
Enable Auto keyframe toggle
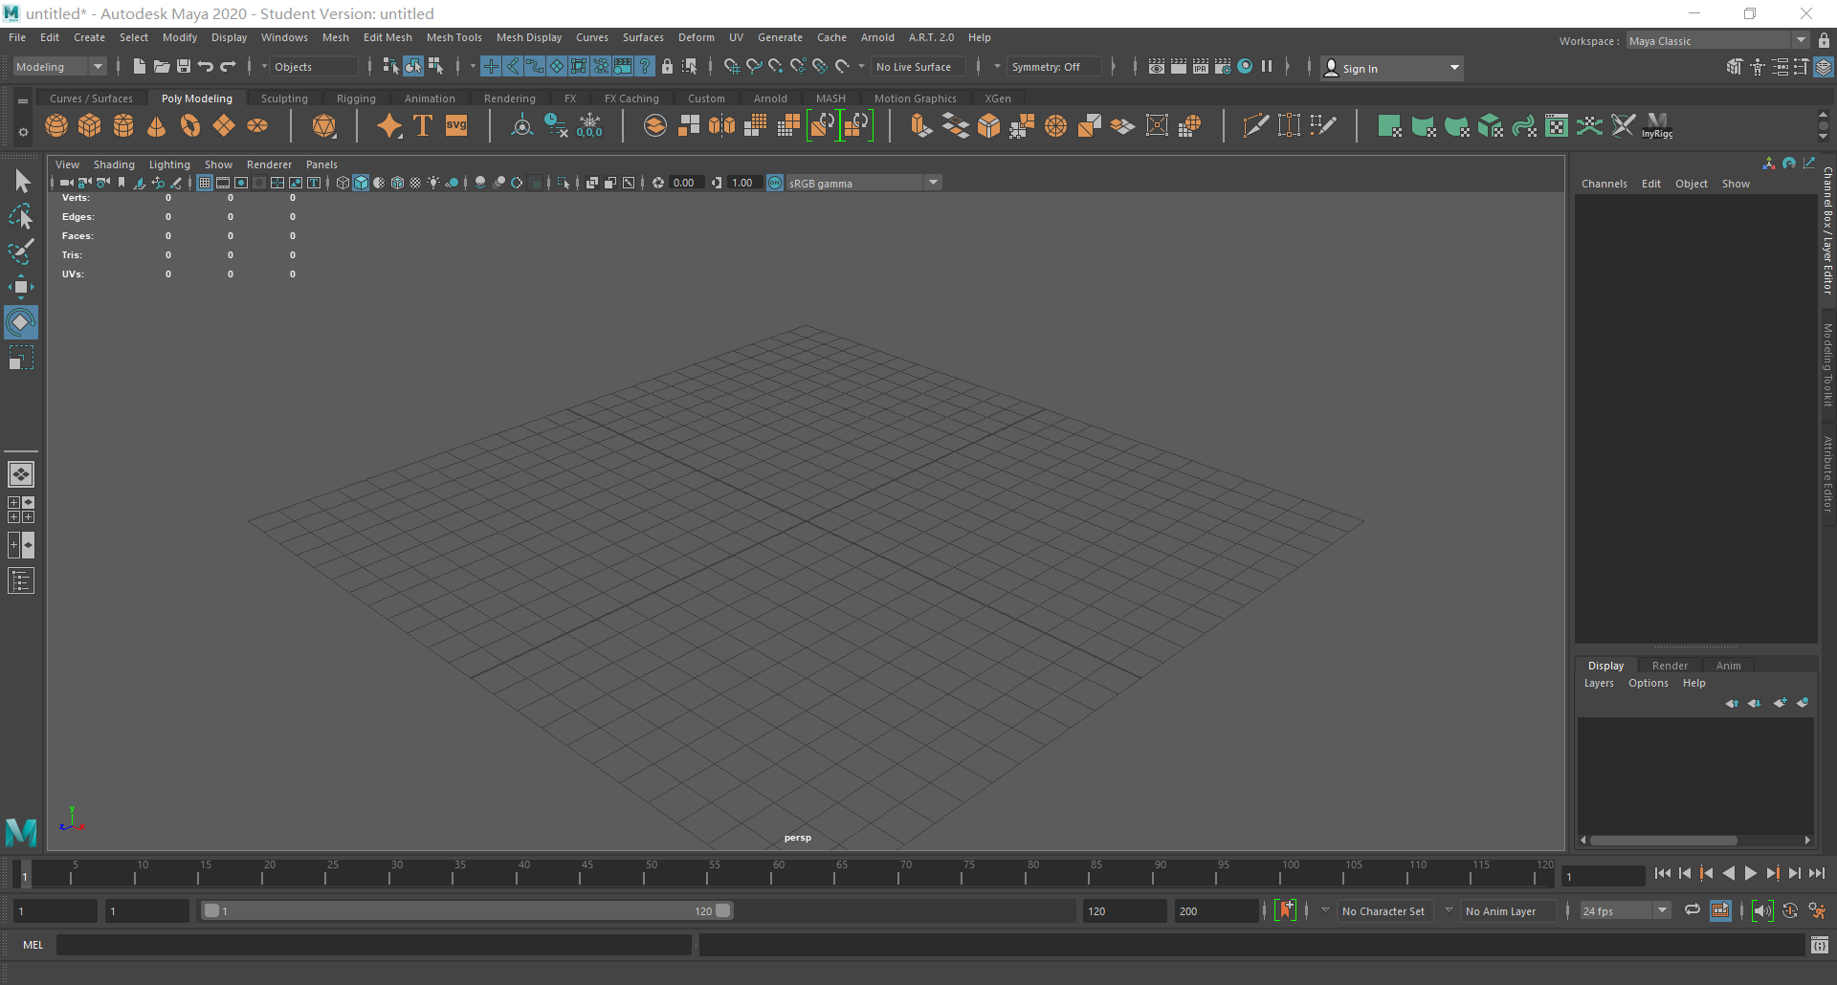(1286, 910)
